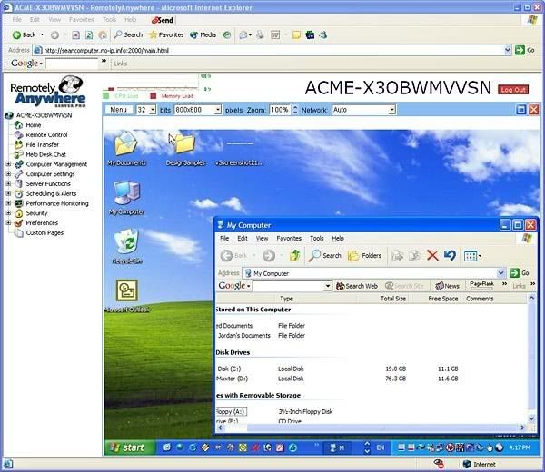This screenshot has height=472, width=545.
Task: Expand the Computer Management tree node
Action: point(8,164)
